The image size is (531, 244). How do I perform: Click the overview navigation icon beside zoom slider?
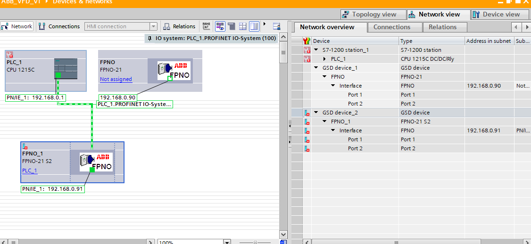point(283,242)
